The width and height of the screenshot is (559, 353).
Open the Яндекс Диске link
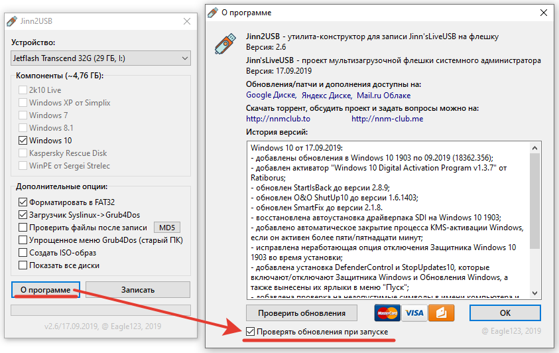327,95
